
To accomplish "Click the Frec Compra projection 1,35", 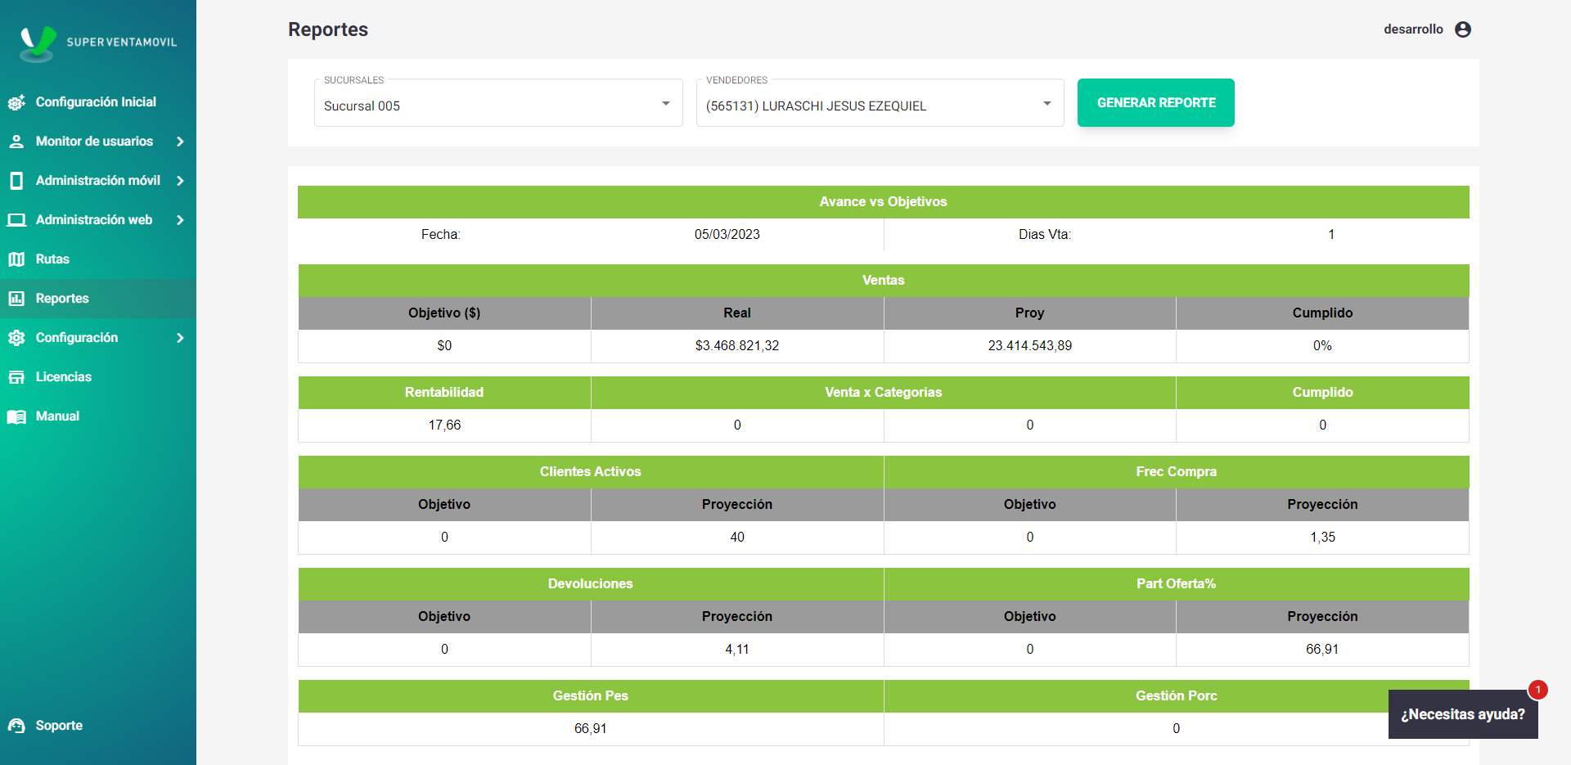I will click(1323, 538).
